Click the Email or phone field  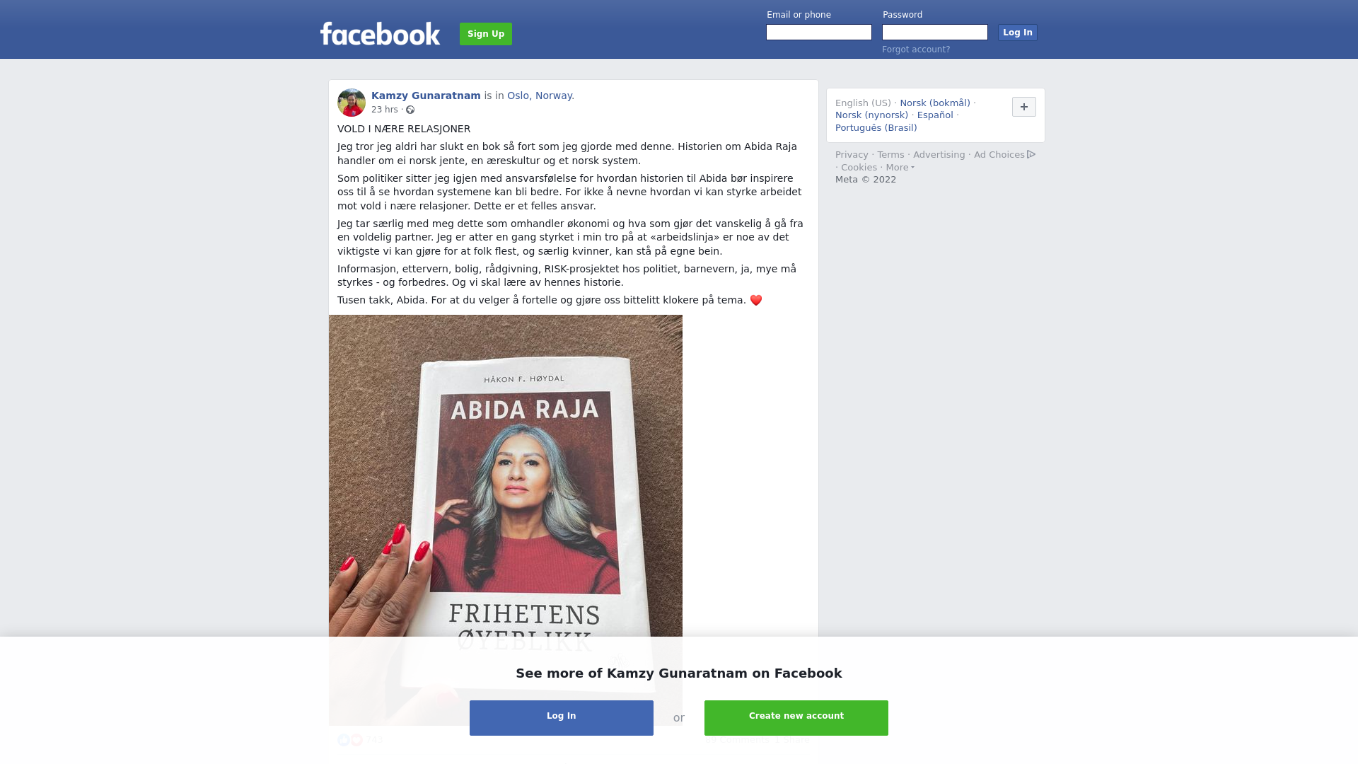coord(819,33)
